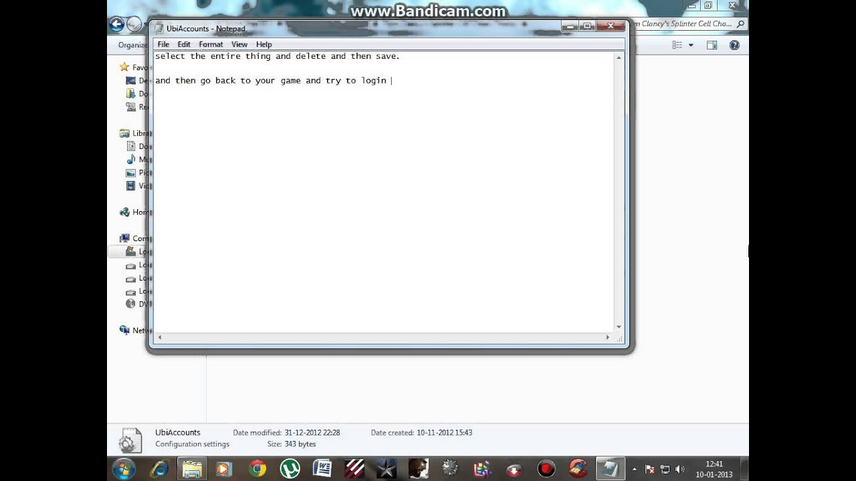Click Explorer's Back navigation button

[117, 25]
